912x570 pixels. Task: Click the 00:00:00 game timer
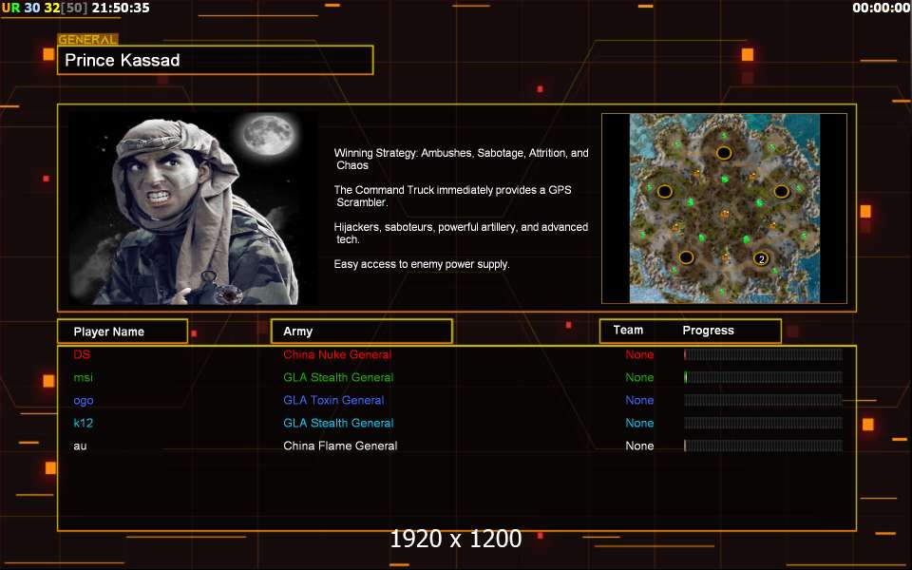[882, 8]
